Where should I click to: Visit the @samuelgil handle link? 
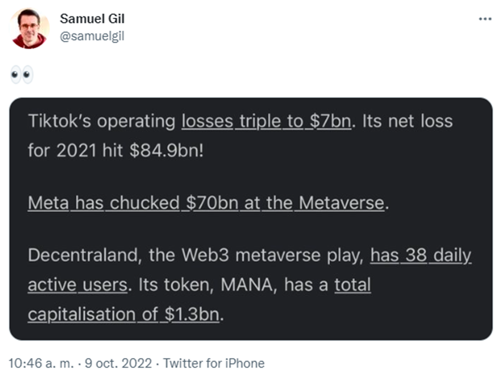point(92,36)
